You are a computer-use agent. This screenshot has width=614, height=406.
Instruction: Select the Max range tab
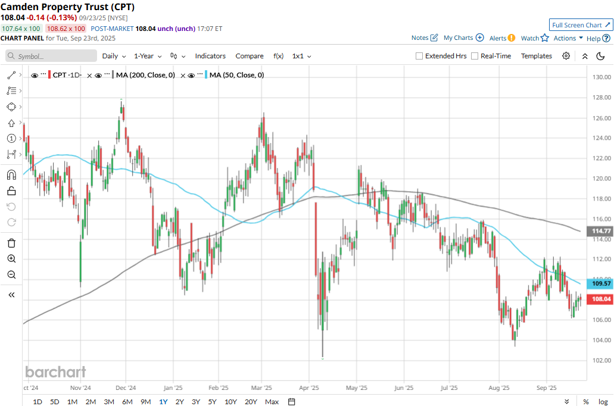click(x=272, y=402)
